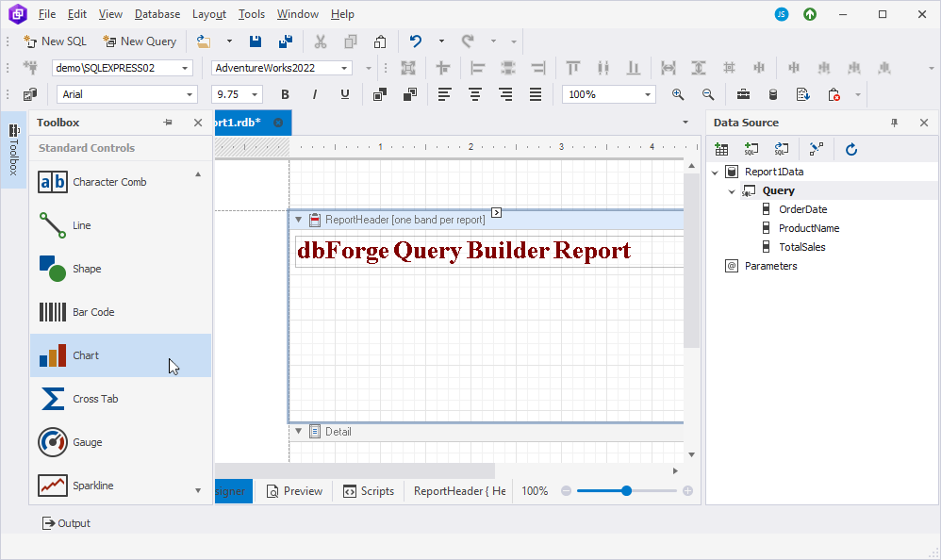This screenshot has height=560, width=941.
Task: Select the TotalSales field
Action: pos(801,247)
